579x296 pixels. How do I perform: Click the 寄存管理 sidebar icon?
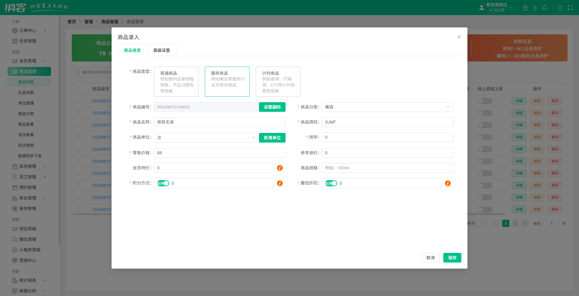point(15,209)
